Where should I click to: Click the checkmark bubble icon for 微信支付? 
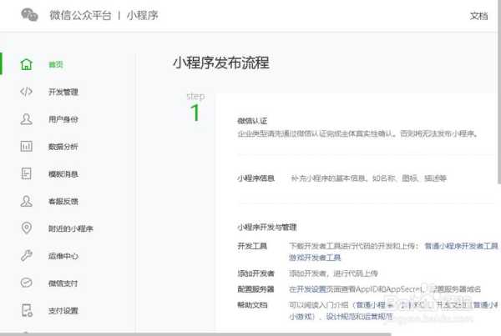tap(26, 283)
